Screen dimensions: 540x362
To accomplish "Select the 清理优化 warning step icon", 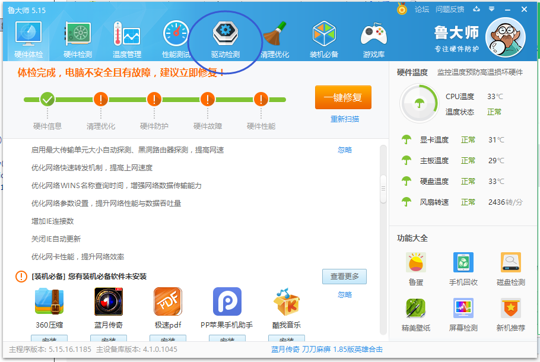I will 101,100.
